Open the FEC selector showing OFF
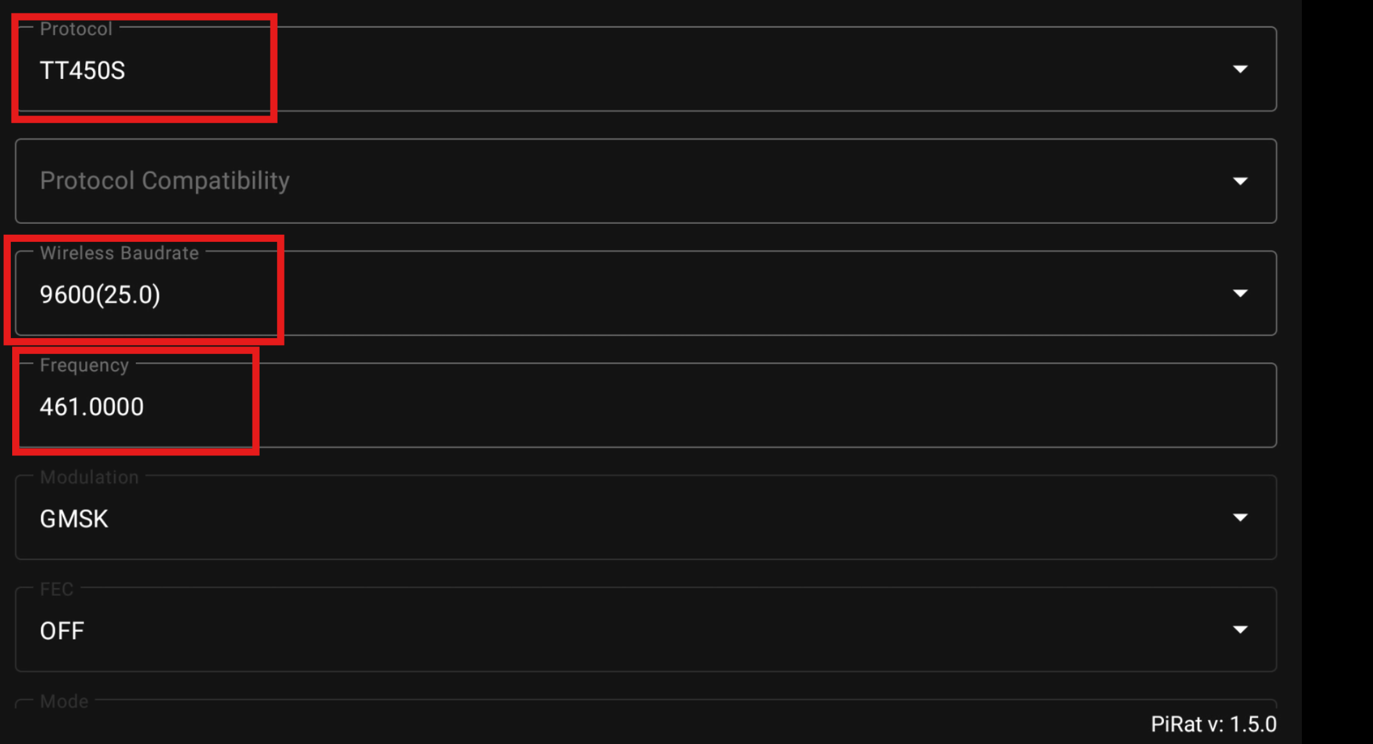Screen dimensions: 1373x744 tap(62, 631)
